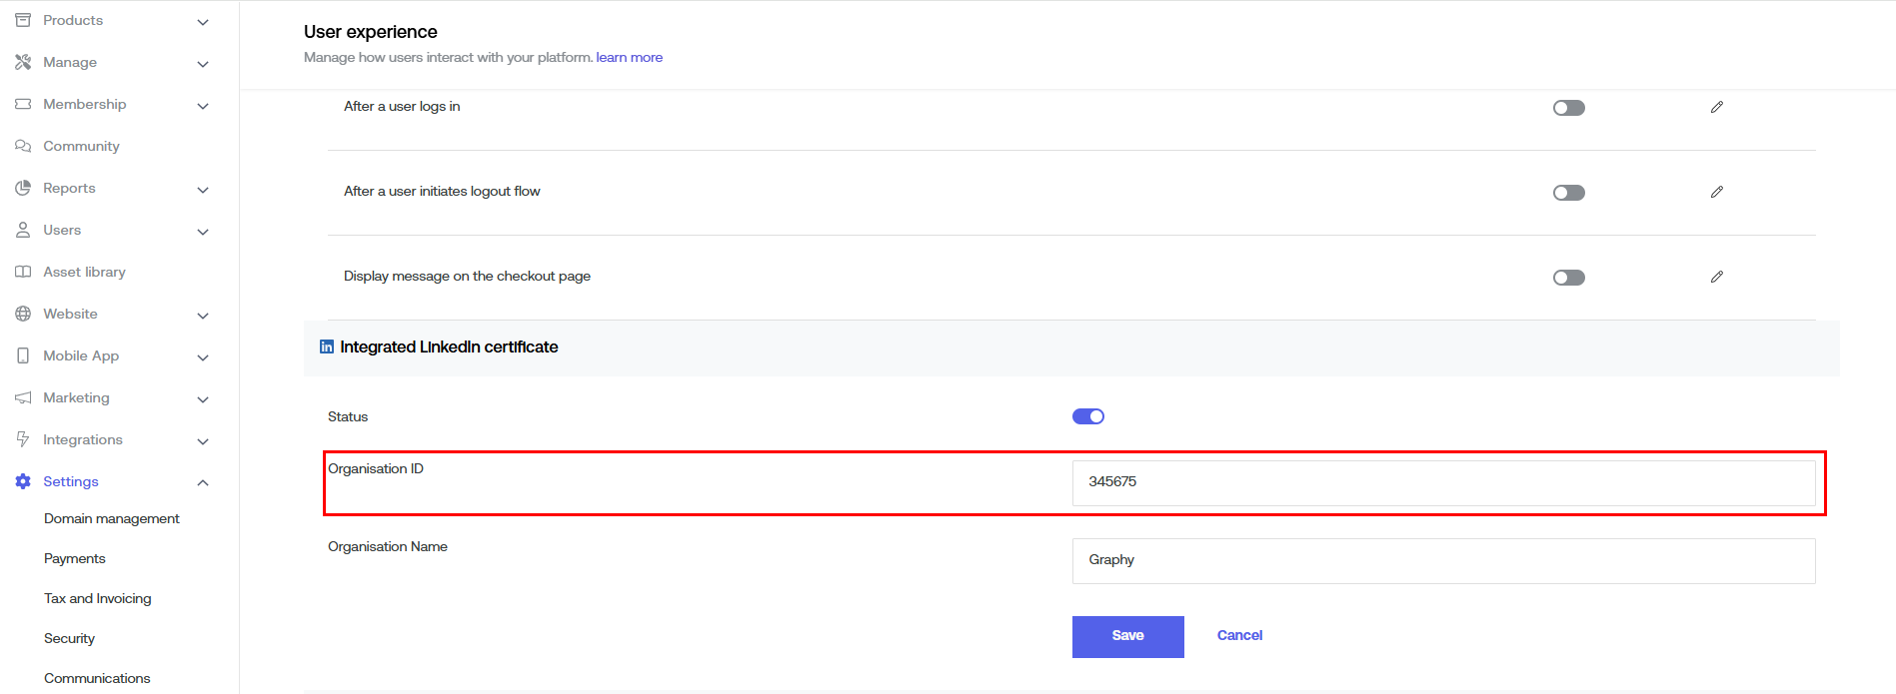Click the Settings gear icon
This screenshot has height=694, width=1896.
point(23,481)
